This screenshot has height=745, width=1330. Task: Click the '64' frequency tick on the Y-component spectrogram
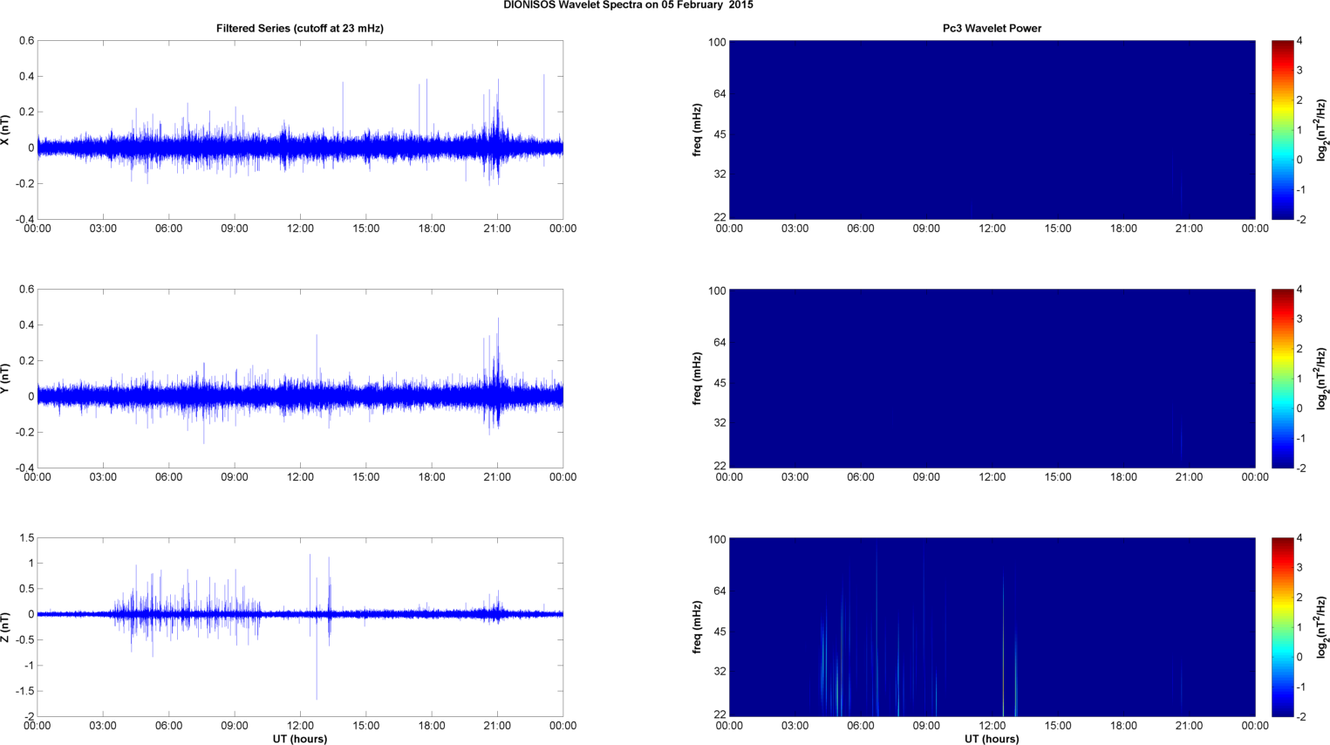(x=720, y=343)
